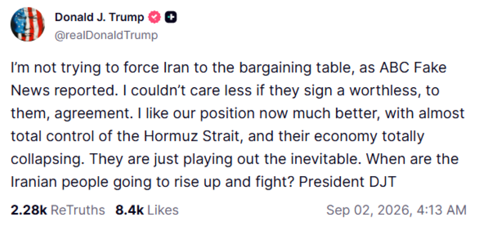Viewport: 479px width, 231px height.
Task: Click the Likes label
Action: point(163,210)
